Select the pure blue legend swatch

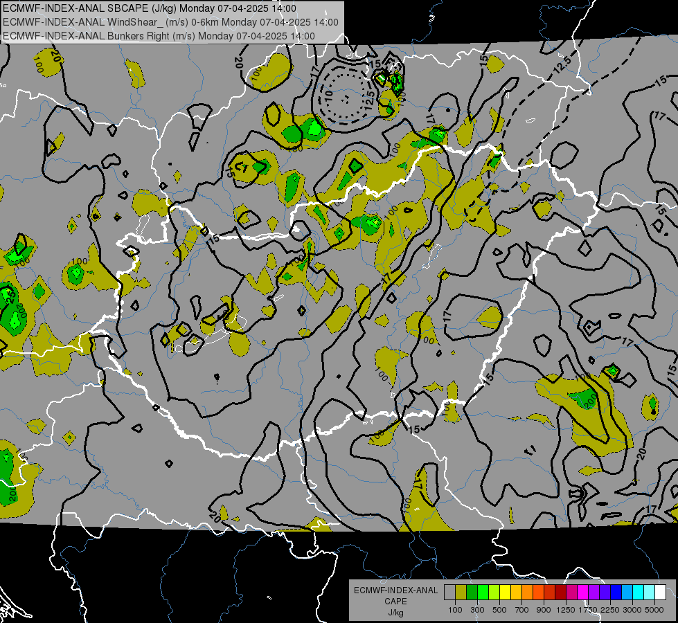pyautogui.click(x=616, y=592)
